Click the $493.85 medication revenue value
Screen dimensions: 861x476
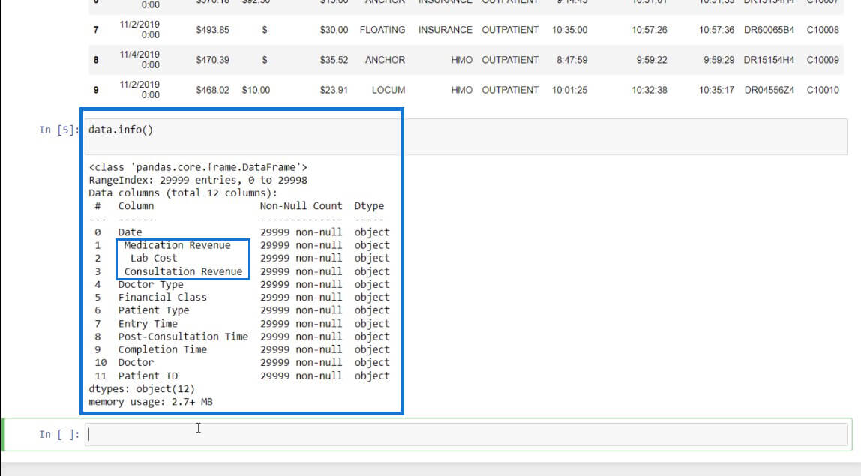[212, 30]
